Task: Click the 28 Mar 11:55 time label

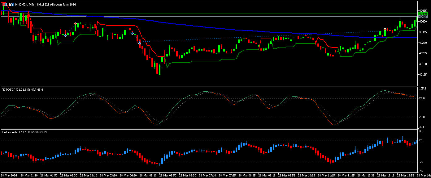Action: [346, 175]
